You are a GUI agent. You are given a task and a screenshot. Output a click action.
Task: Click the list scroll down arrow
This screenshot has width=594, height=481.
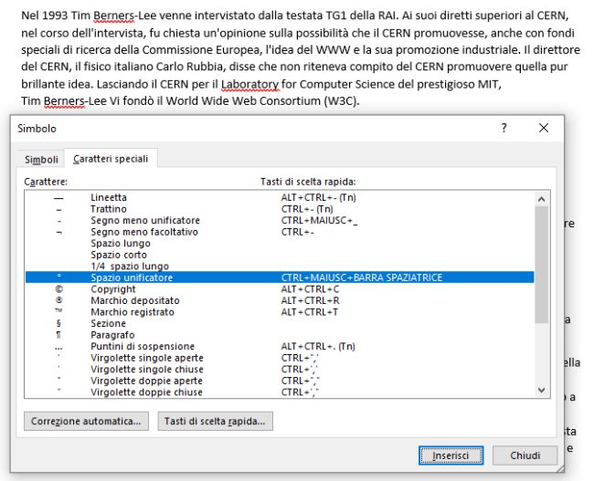541,390
